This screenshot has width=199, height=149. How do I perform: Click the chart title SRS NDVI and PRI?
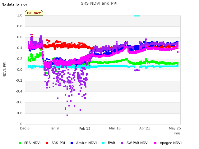point(99,3)
